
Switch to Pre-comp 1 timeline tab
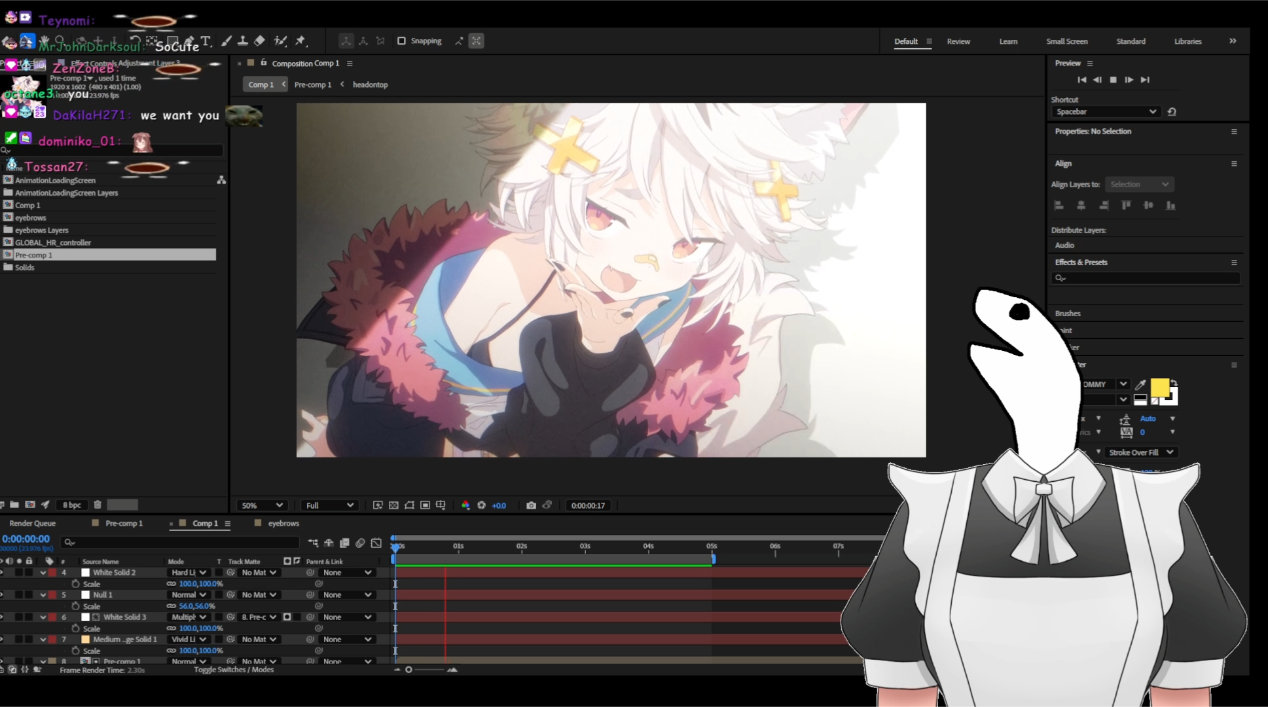point(124,523)
